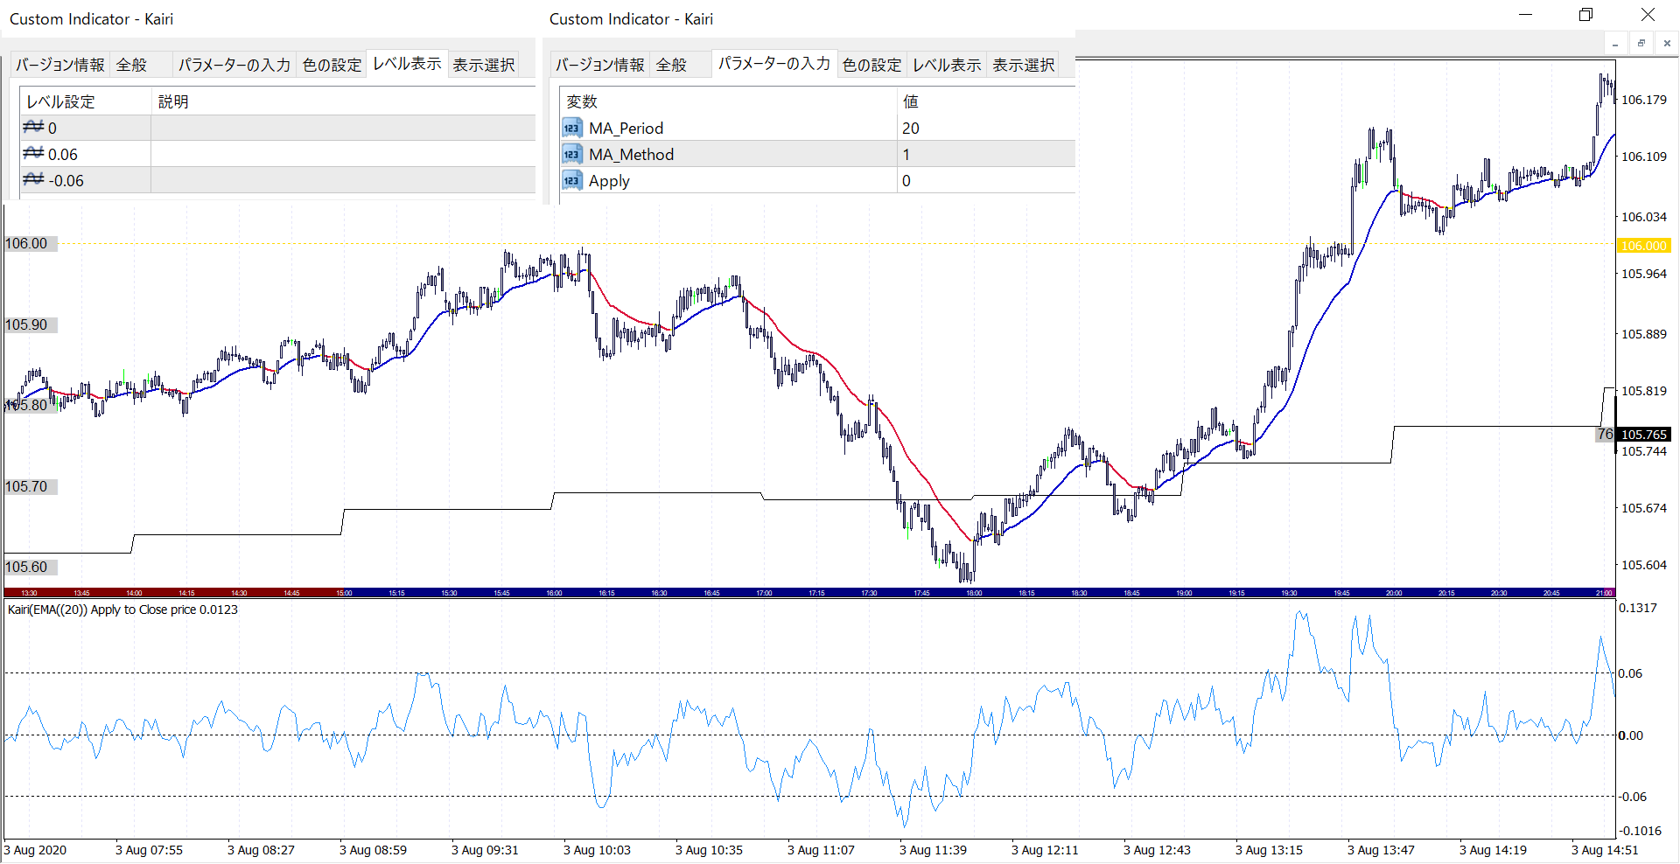Click the Apply variable icon
The image size is (1680, 864).
pos(571,181)
